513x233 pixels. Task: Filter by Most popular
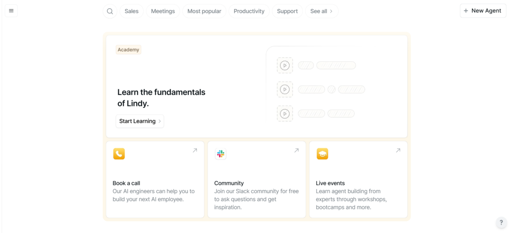click(204, 11)
